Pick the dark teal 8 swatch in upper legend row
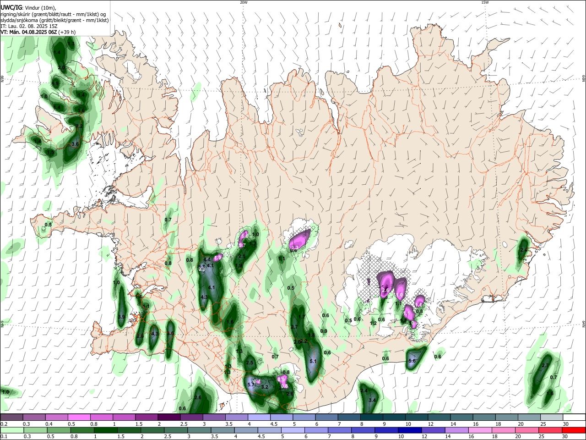Viewport: 586px width, 440px height. pos(371,417)
